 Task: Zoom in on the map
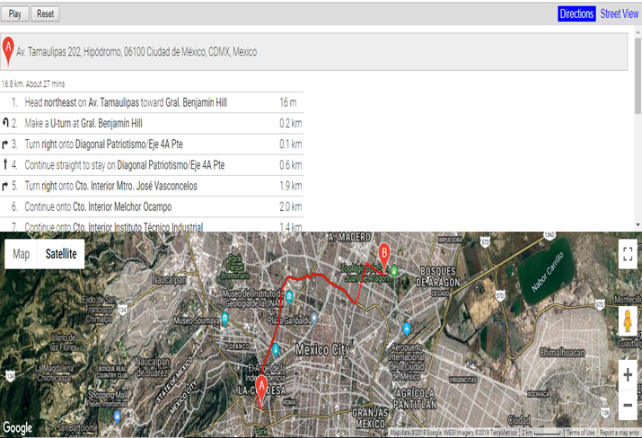(x=628, y=375)
